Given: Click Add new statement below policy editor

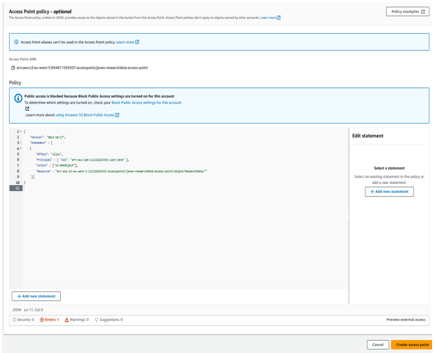Looking at the screenshot, I should coord(36,296).
